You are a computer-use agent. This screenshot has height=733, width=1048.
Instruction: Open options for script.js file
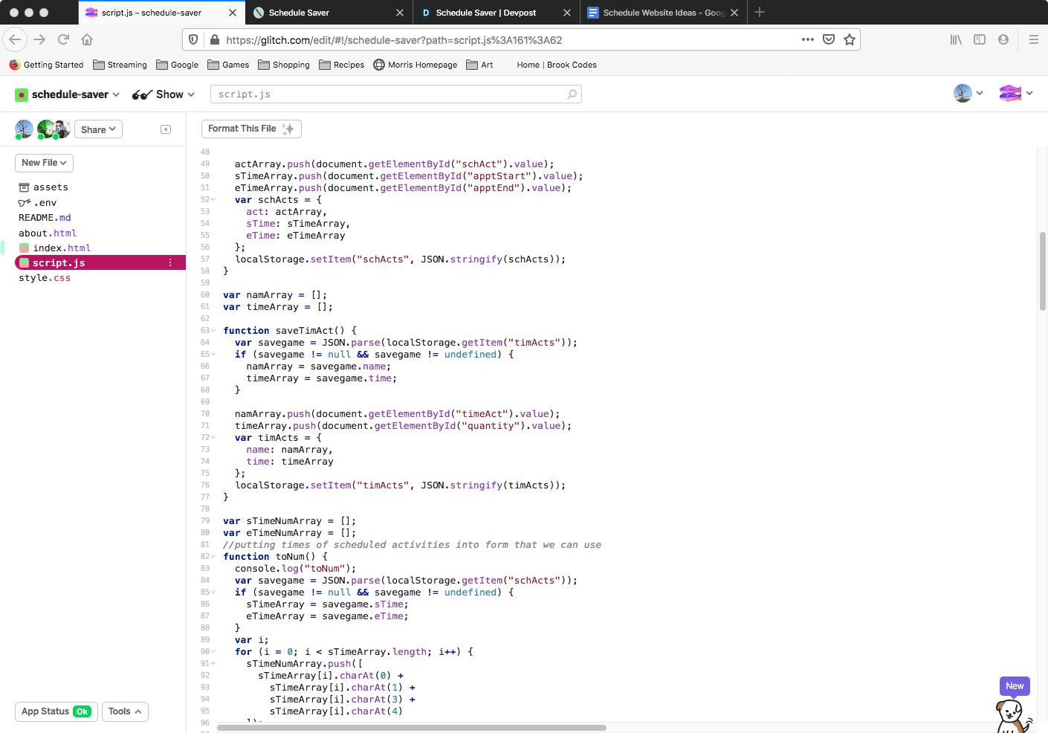170,262
